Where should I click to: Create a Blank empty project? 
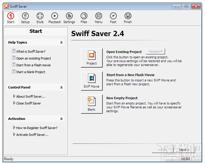(92, 104)
